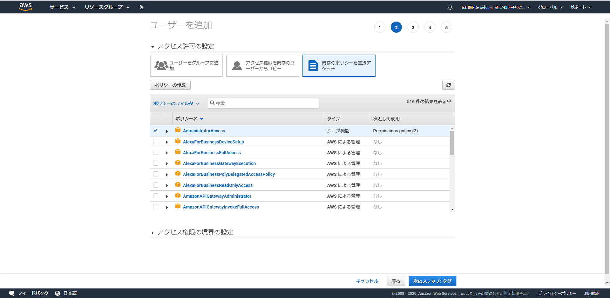Click the AWS logo home icon
610x298 pixels.
coord(25,7)
